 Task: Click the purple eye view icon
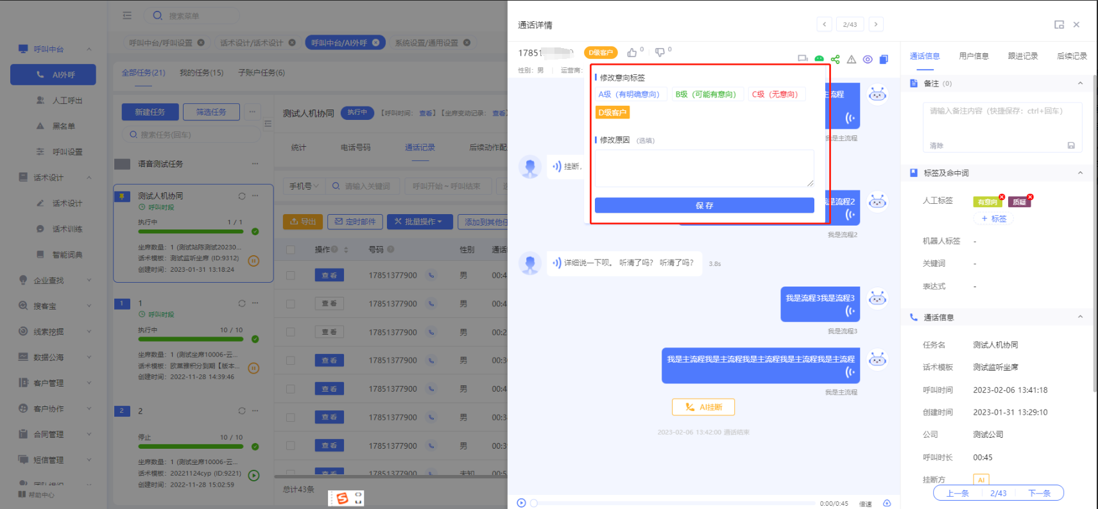(868, 59)
